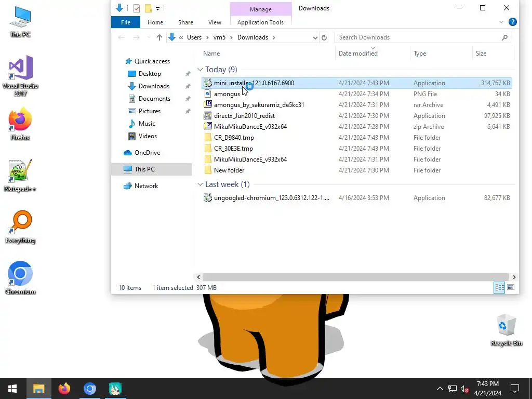Unpin Documents using its pin icon
Image resolution: width=532 pixels, height=399 pixels.
click(x=188, y=99)
